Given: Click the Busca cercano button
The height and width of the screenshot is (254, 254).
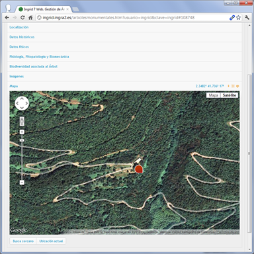Looking at the screenshot, I should point(23,241).
